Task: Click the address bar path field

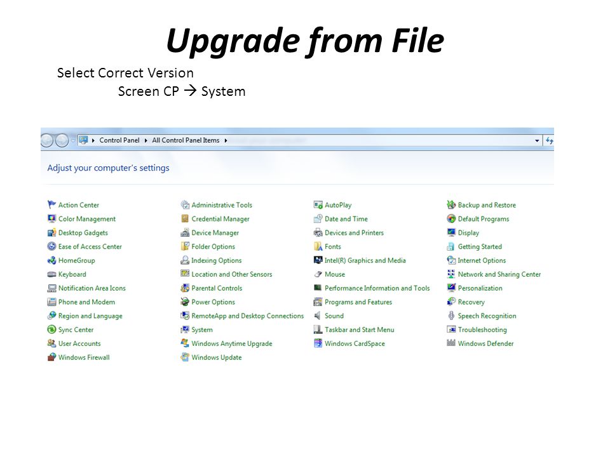Action: pyautogui.click(x=309, y=140)
